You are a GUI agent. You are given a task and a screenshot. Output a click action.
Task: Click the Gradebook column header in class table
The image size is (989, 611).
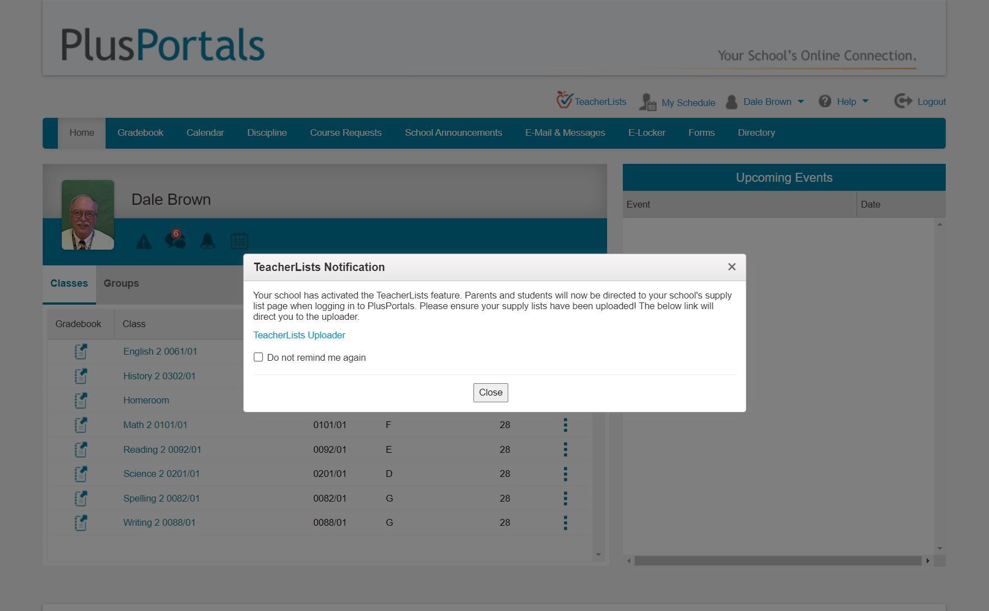80,324
